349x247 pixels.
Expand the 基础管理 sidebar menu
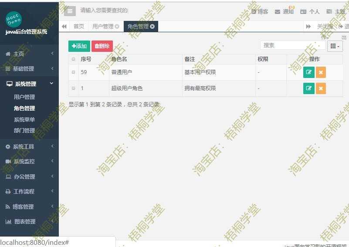coord(29,69)
